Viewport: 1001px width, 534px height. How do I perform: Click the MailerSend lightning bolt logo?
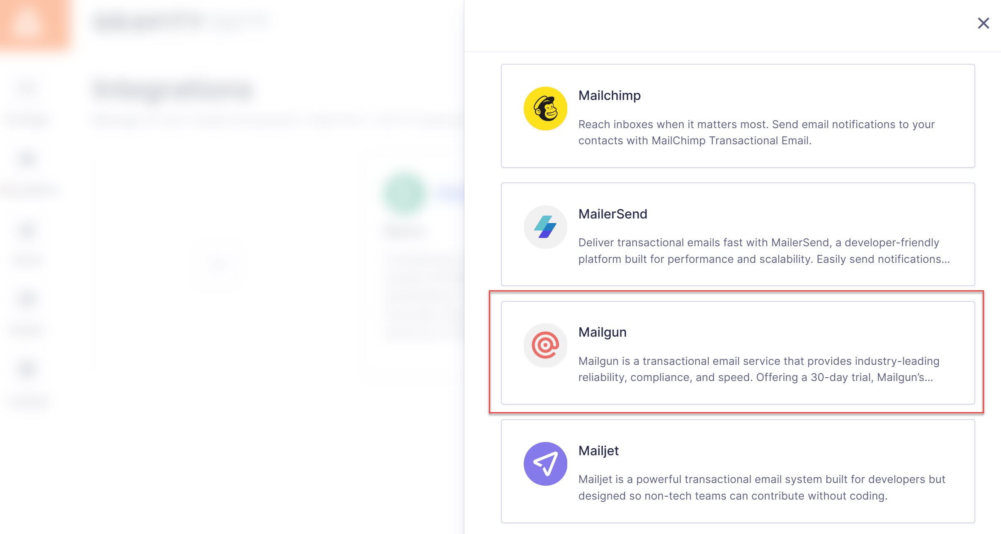(x=545, y=227)
